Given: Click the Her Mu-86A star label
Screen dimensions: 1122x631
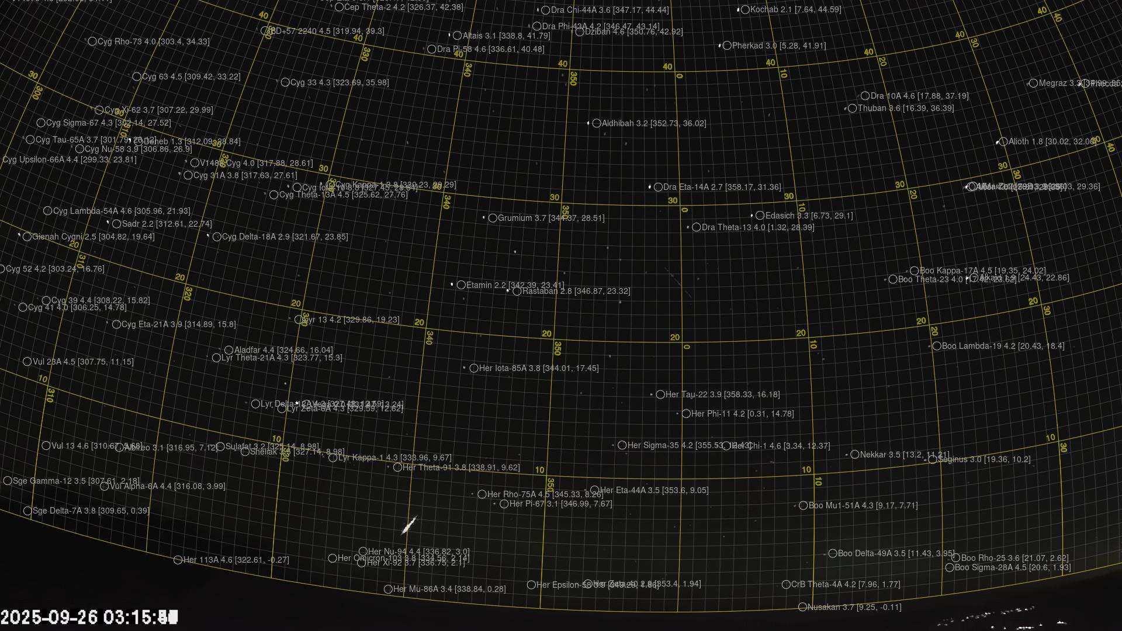Looking at the screenshot, I should 449,589.
